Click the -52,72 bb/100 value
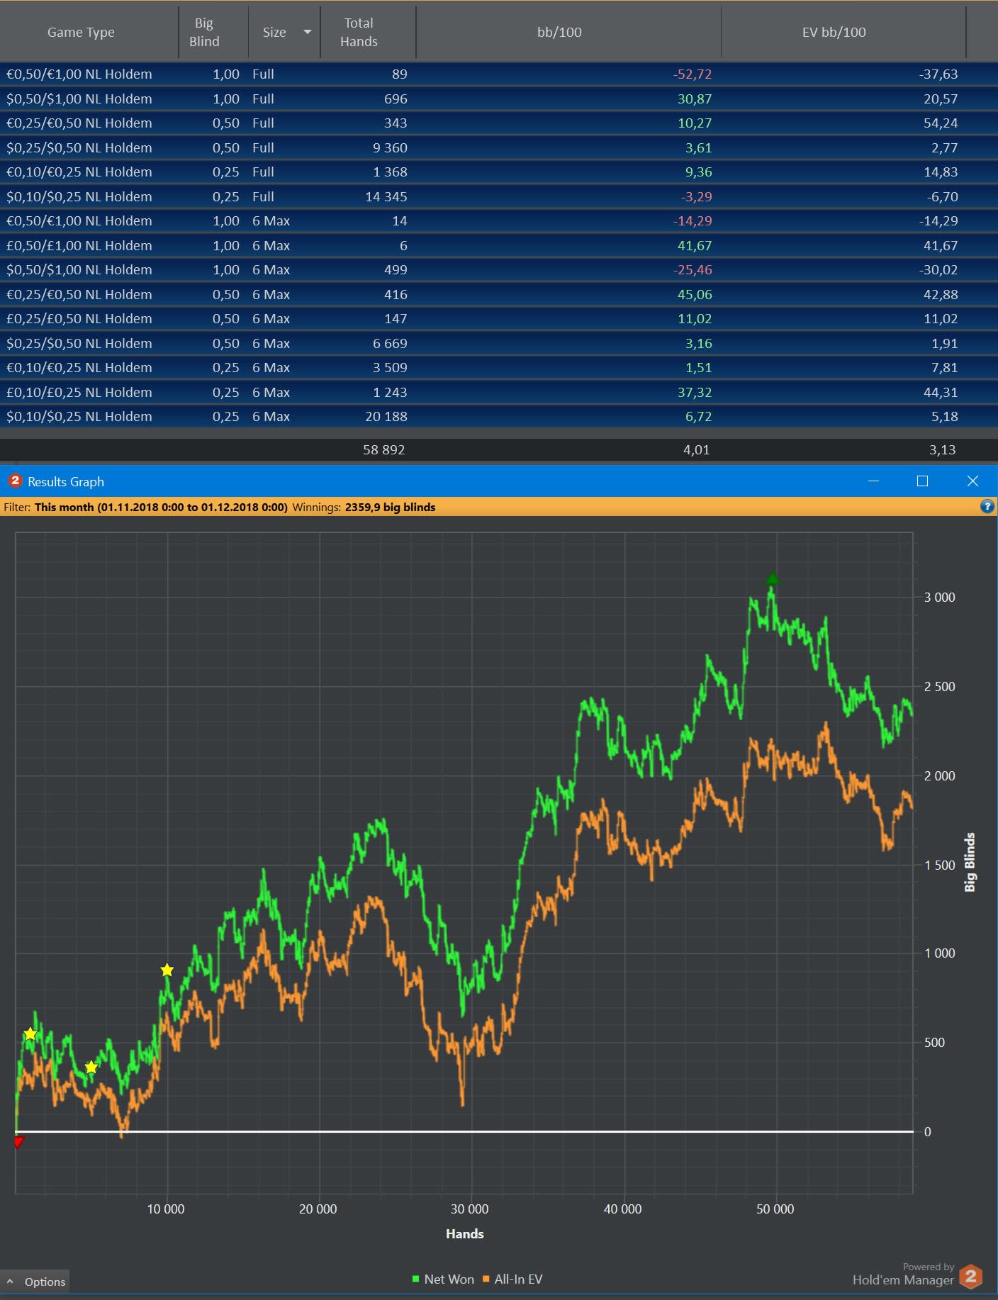 coord(693,74)
